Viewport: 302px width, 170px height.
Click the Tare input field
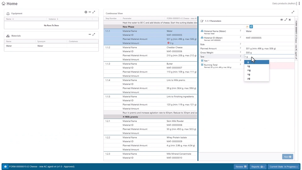coord(269,57)
